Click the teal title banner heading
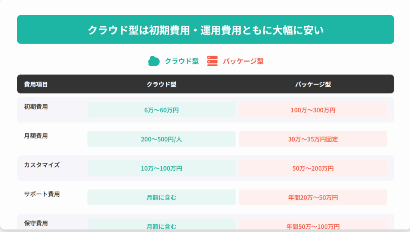The image size is (410, 232). coord(205,30)
